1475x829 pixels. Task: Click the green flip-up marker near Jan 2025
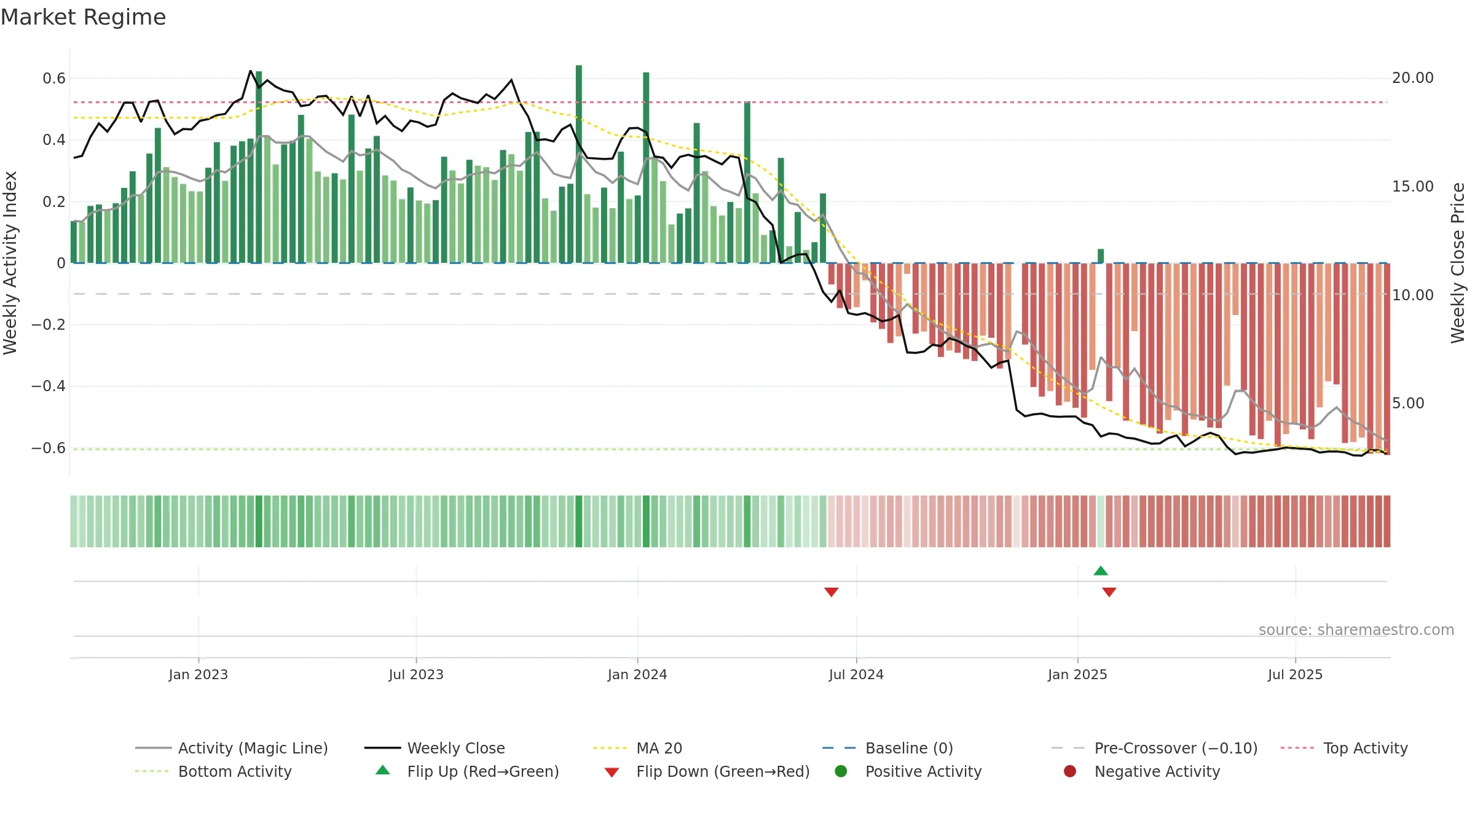[1101, 571]
